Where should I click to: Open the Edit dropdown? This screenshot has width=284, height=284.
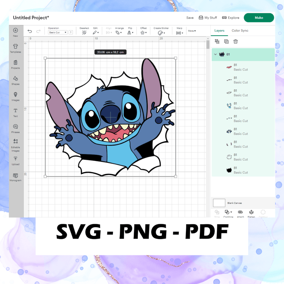tap(96, 33)
